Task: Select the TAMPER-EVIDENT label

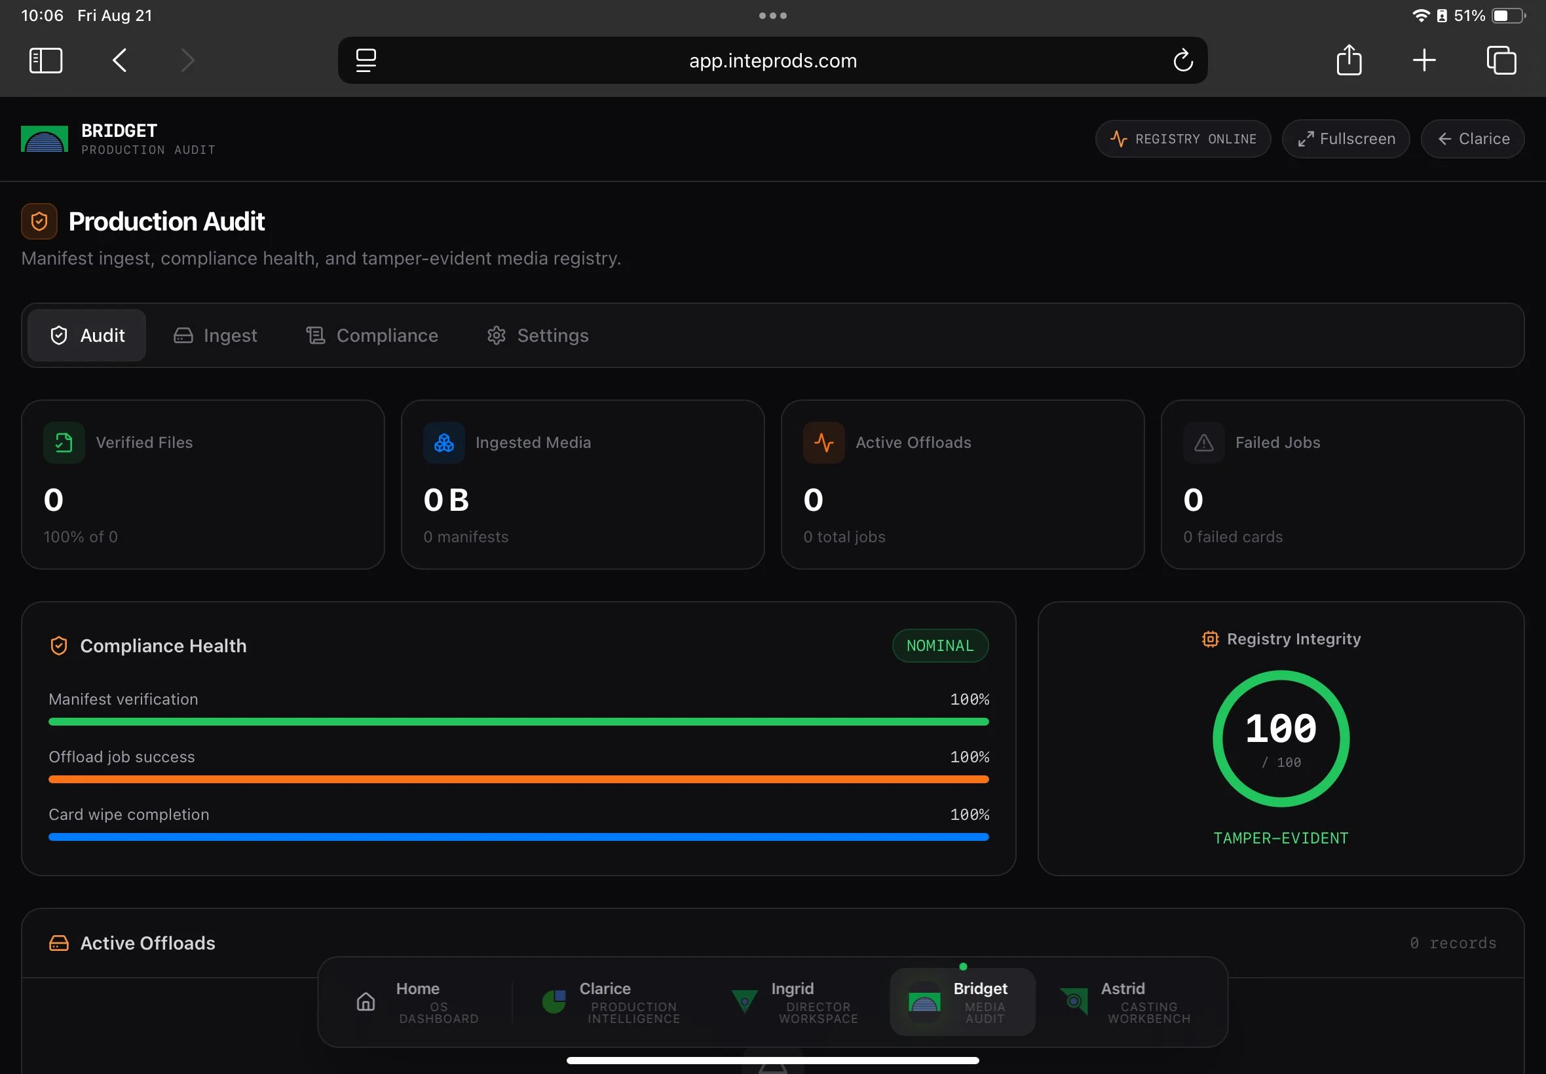Action: [1280, 838]
